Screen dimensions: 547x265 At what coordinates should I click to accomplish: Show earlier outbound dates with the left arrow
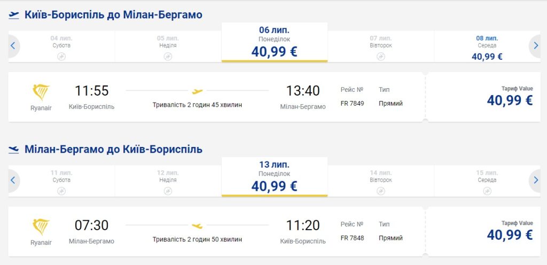[x=13, y=46]
